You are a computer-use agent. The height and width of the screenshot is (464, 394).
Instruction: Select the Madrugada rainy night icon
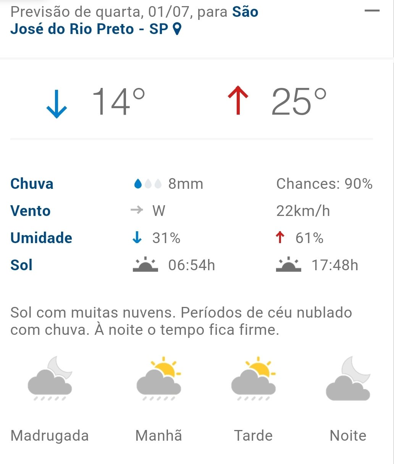click(x=50, y=378)
